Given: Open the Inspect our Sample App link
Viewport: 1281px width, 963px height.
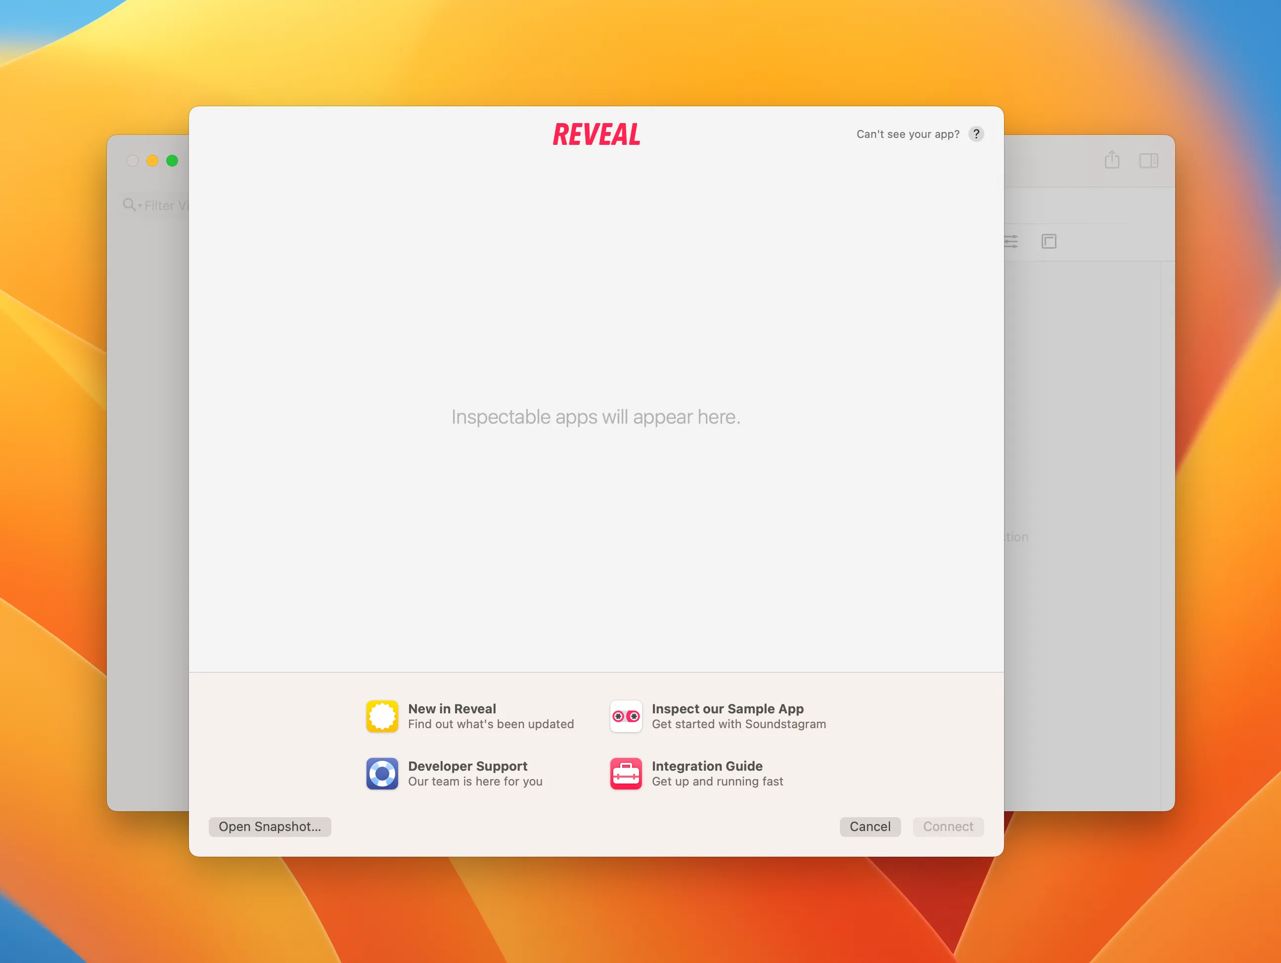Looking at the screenshot, I should pyautogui.click(x=728, y=708).
